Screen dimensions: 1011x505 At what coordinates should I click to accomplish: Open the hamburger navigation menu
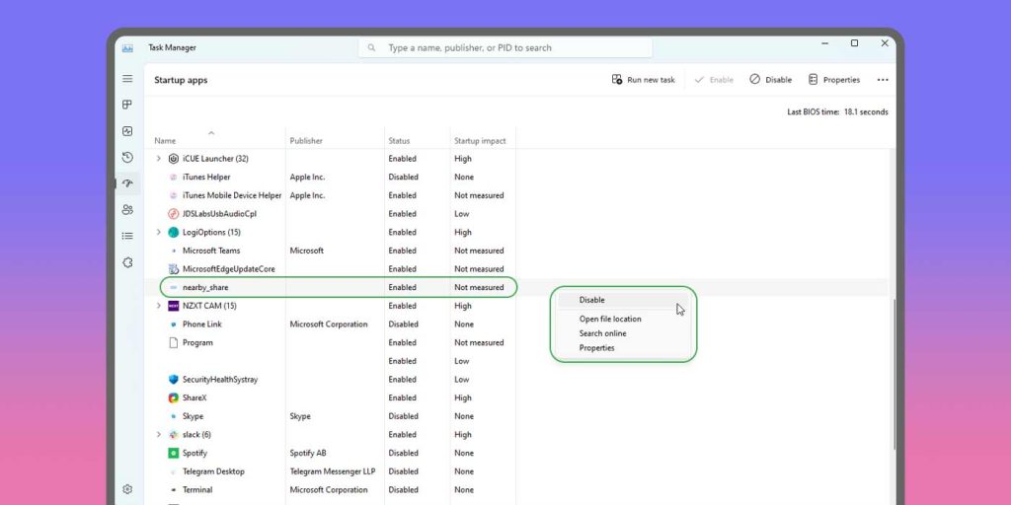point(127,79)
